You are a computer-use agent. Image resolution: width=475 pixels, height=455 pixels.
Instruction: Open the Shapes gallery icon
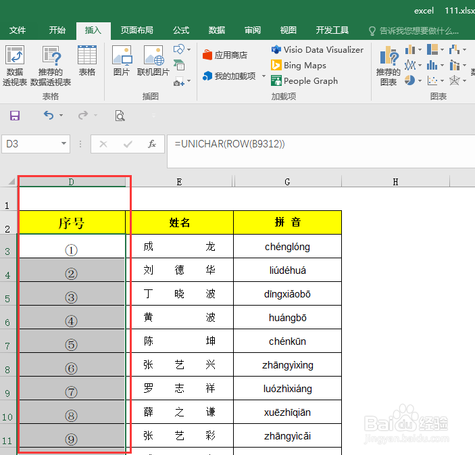(x=178, y=49)
